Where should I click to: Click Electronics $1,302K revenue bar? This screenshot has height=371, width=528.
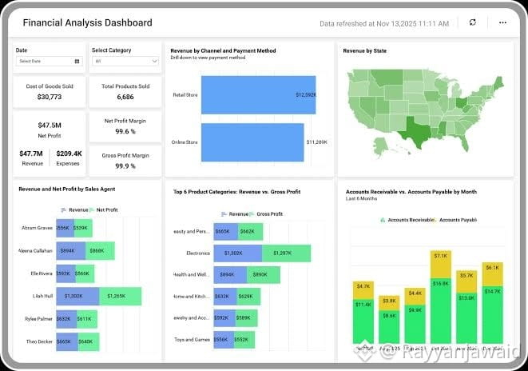pos(238,253)
